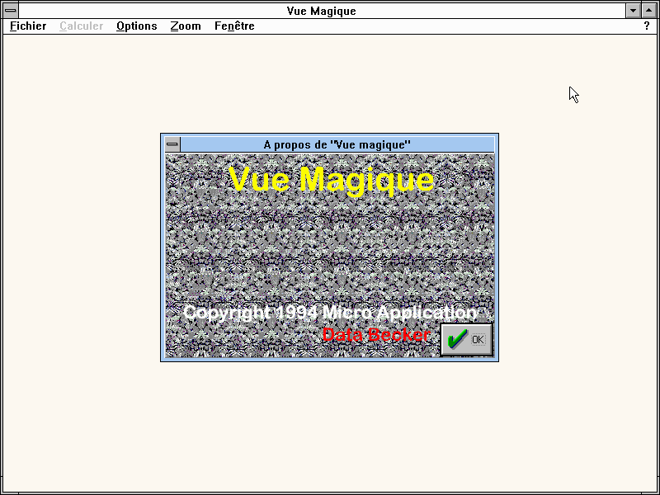Minimize the Vue Magique main window

(633, 11)
